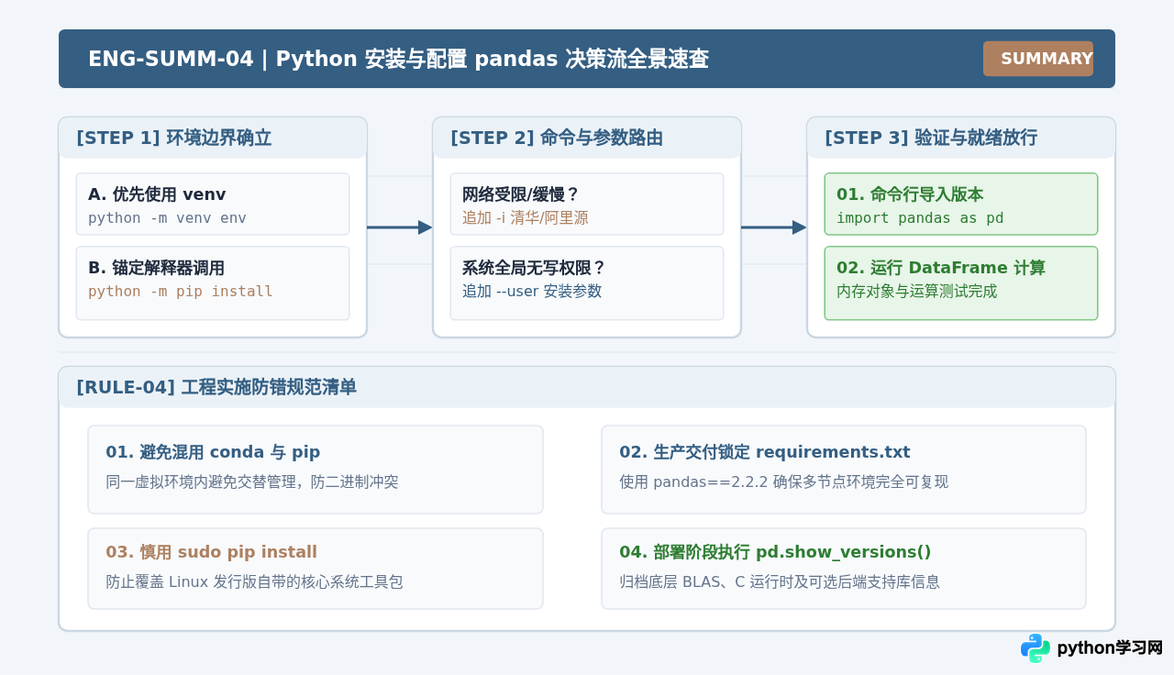Image resolution: width=1174 pixels, height=675 pixels.
Task: Click the description "归档底层 BLAS、C 运行时及可选后端支持库信息"
Action: coord(780,581)
